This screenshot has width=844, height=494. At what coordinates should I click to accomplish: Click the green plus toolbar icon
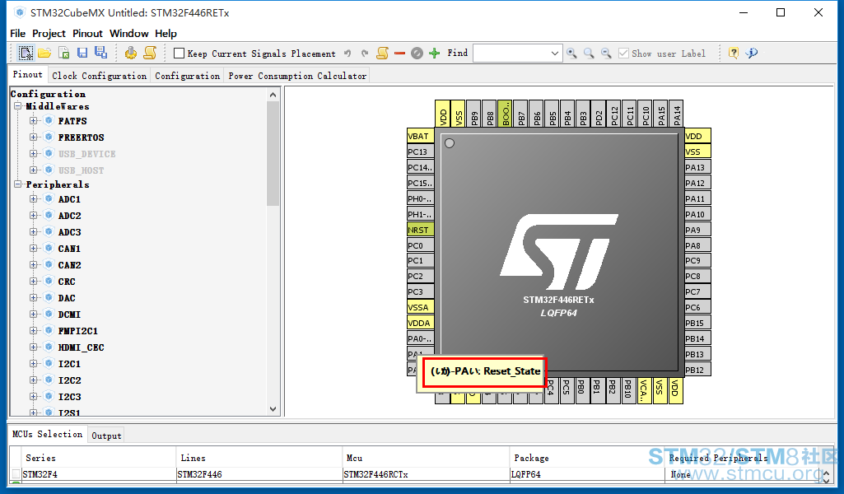point(435,54)
